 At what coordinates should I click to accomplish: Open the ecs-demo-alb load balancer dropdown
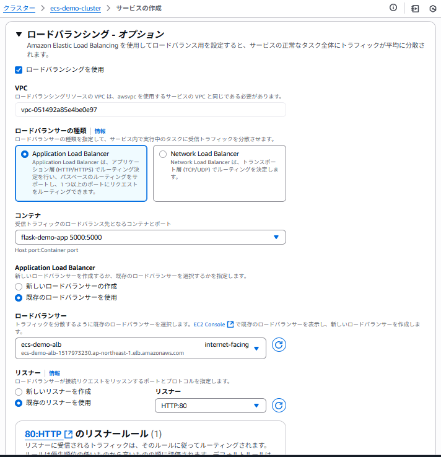(x=141, y=348)
